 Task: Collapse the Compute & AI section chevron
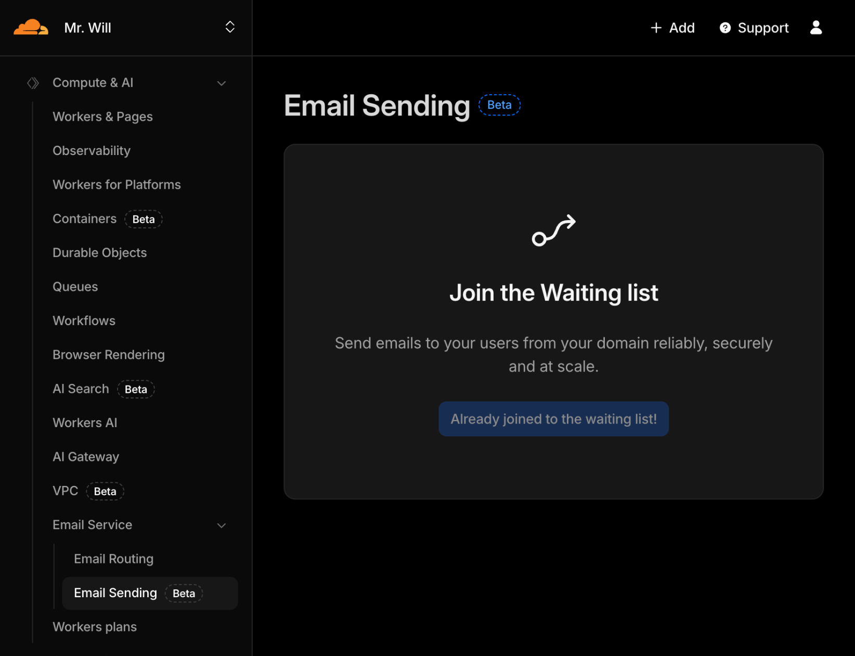point(222,83)
